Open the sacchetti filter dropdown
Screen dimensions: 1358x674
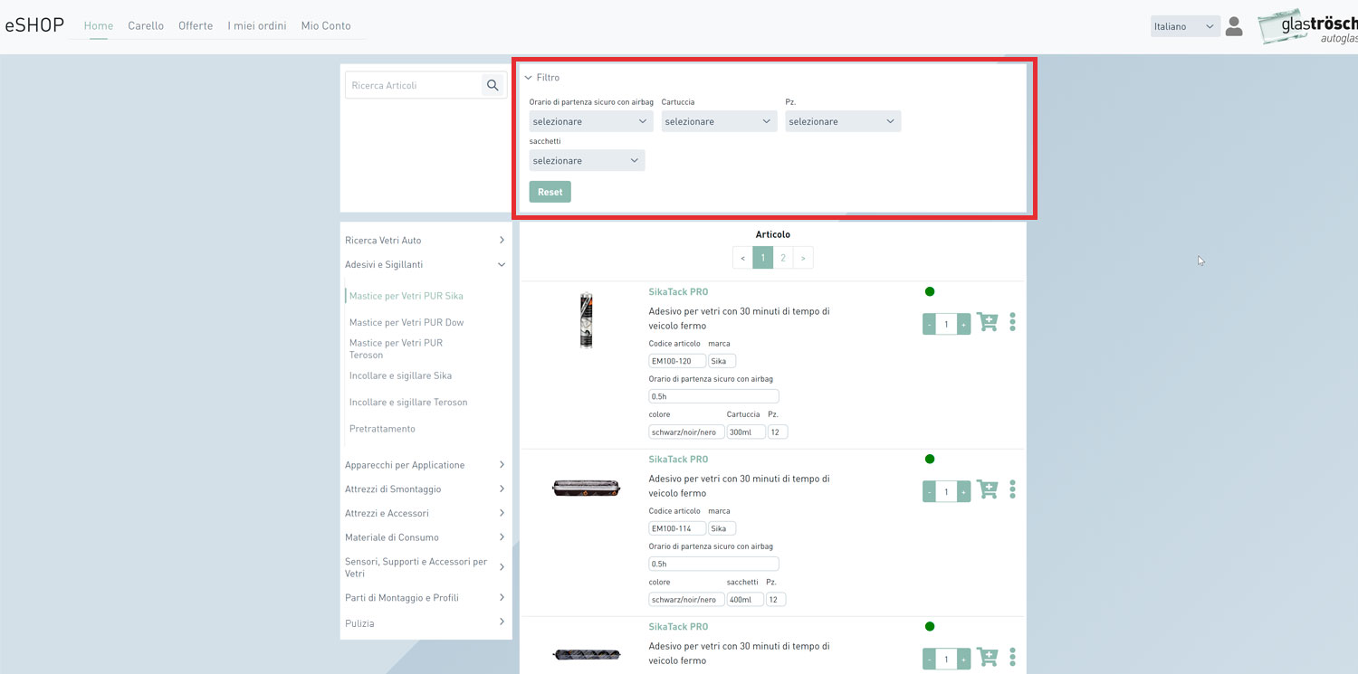pos(587,160)
